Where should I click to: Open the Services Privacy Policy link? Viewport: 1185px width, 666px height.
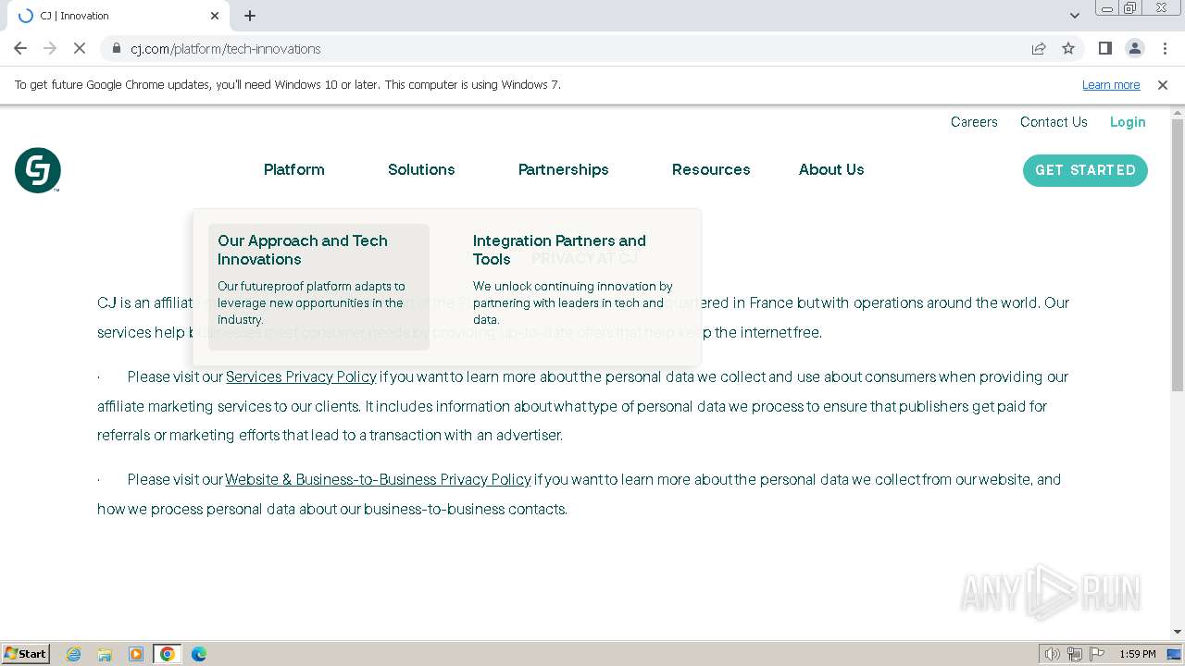tap(301, 377)
